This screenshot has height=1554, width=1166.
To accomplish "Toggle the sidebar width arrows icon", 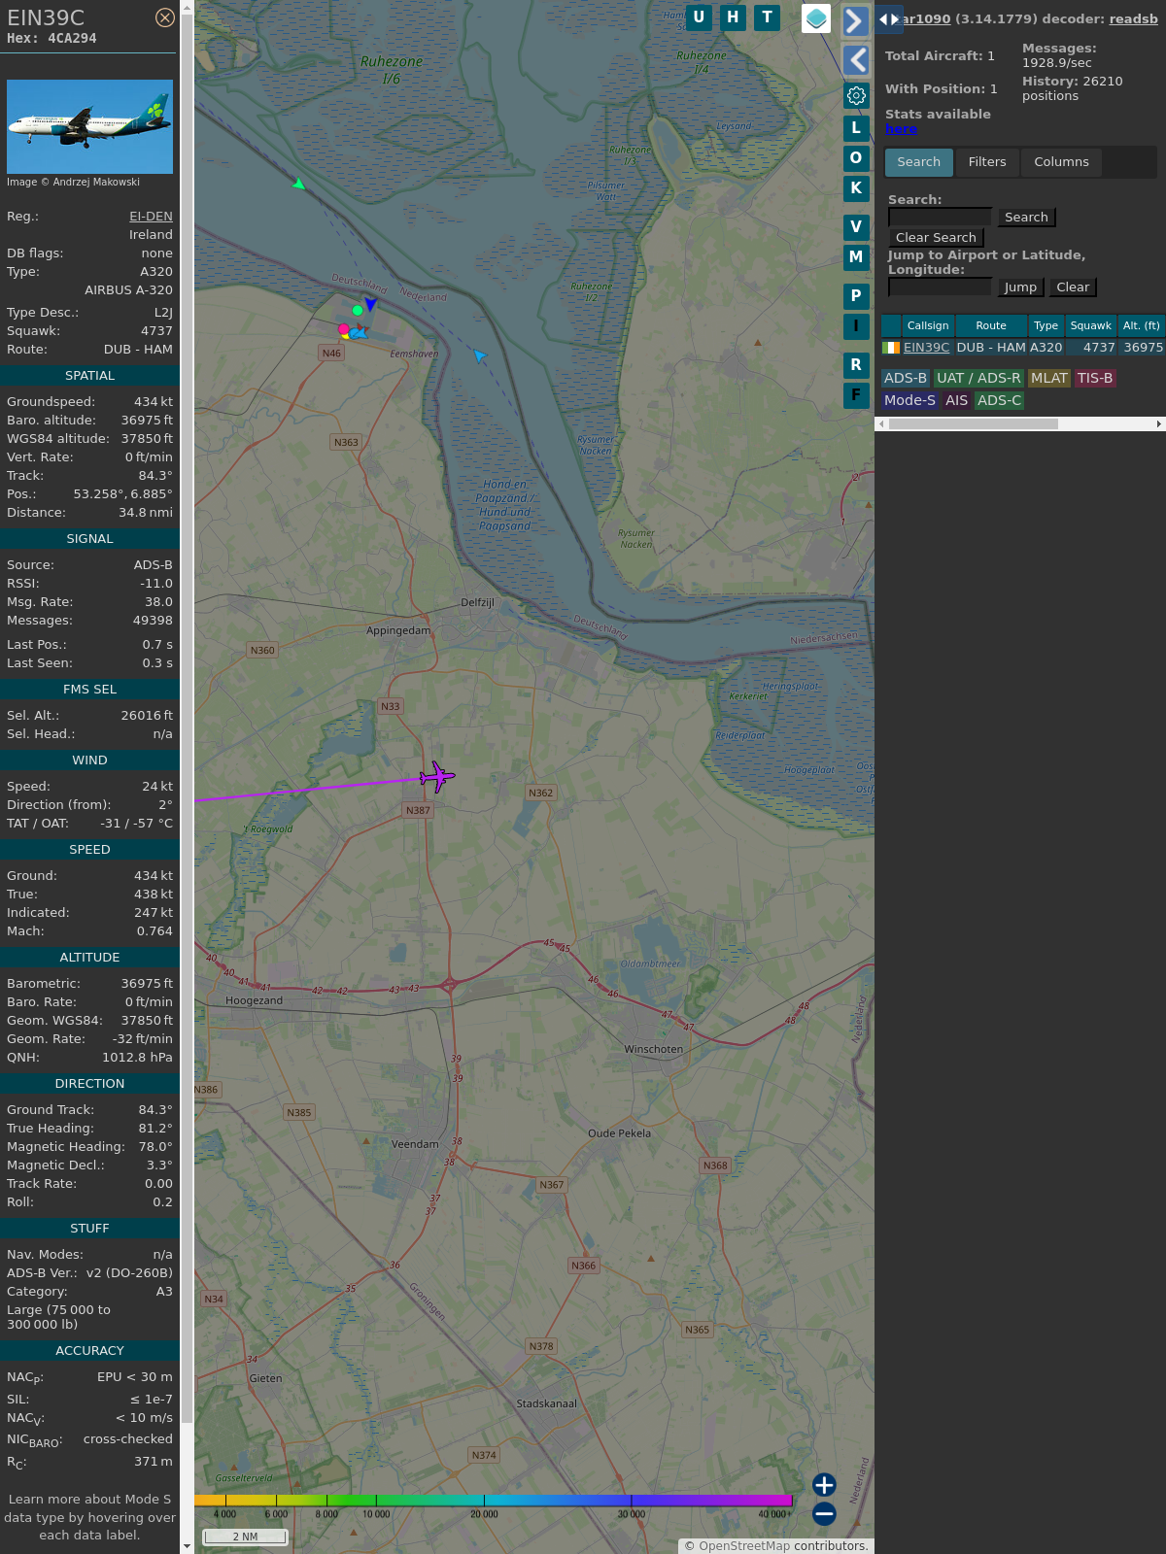I will 888,19.
